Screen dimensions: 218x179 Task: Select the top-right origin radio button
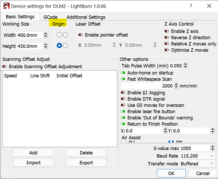[65, 35]
